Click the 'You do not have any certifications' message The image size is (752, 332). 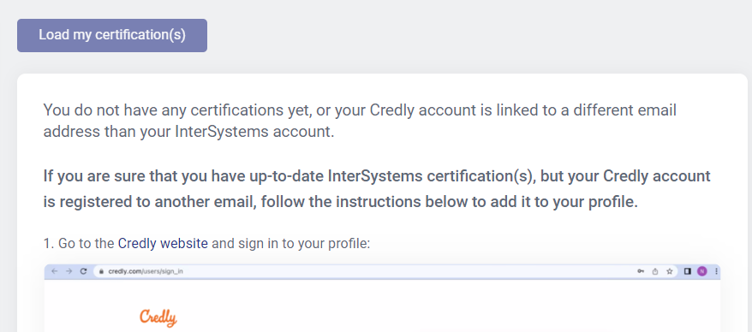point(360,121)
